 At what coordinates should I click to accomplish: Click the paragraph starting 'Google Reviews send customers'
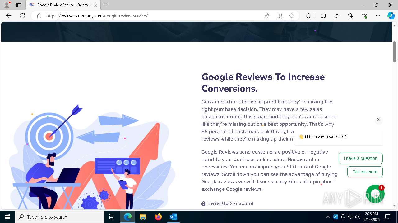coord(269,171)
